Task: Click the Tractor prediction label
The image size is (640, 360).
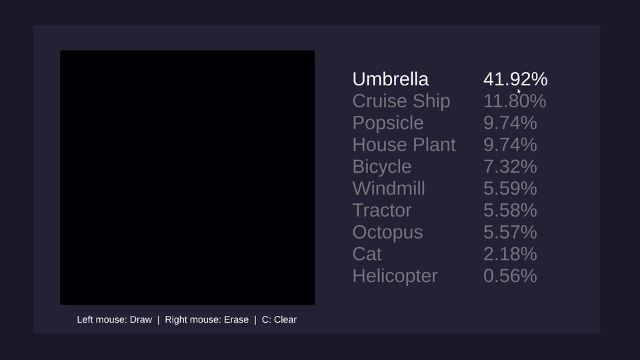Action: coord(381,211)
